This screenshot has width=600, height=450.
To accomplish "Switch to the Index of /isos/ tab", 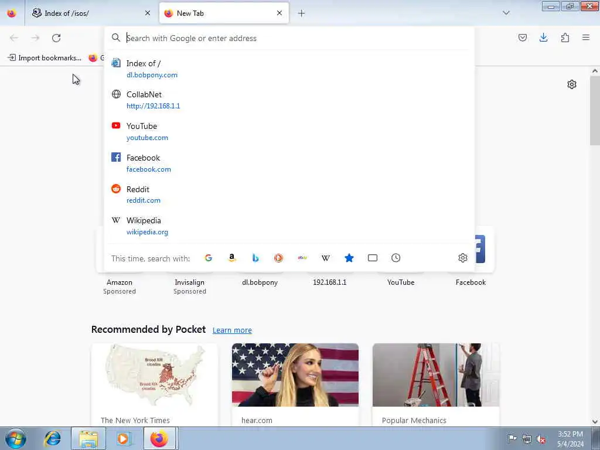I will coord(89,13).
